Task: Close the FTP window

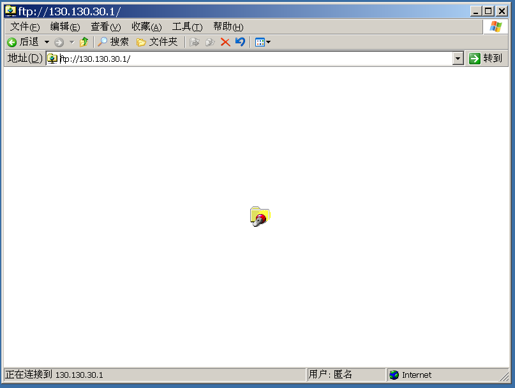Action: tap(502, 11)
